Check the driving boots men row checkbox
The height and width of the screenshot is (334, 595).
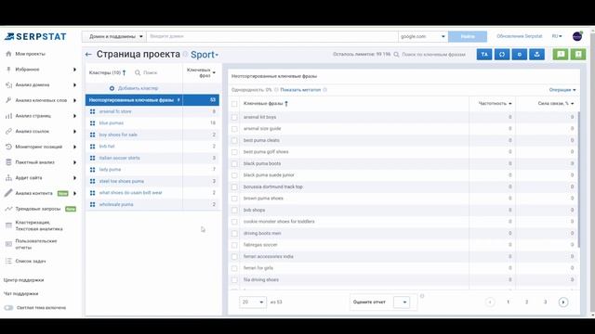point(234,233)
